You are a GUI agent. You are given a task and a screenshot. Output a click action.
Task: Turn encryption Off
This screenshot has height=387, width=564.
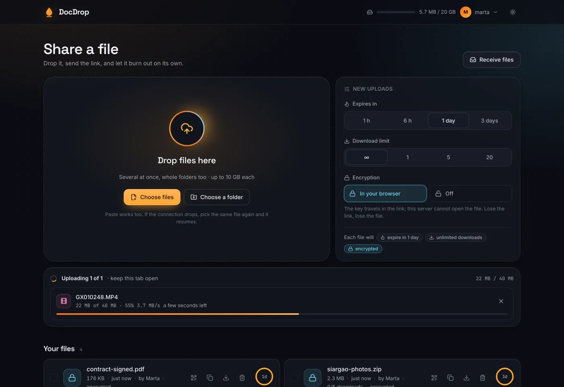(471, 193)
